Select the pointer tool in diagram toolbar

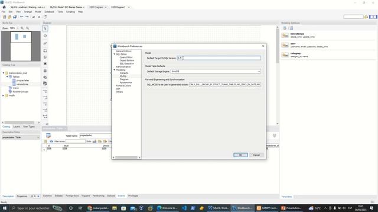point(45,29)
